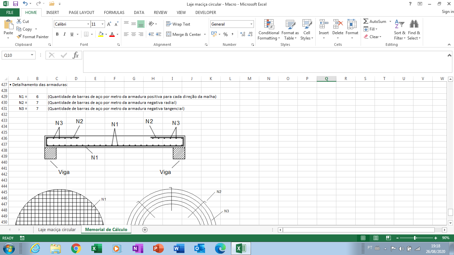This screenshot has height=255, width=454.
Task: Switch to the INSERT ribbon tab
Action: (53, 12)
